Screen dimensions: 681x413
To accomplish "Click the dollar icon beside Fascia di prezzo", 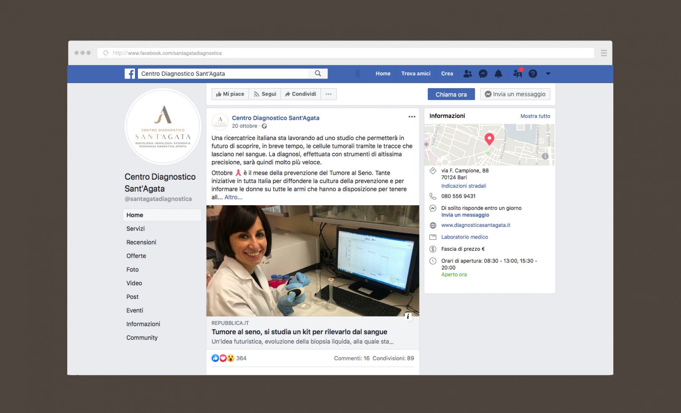I will (433, 249).
